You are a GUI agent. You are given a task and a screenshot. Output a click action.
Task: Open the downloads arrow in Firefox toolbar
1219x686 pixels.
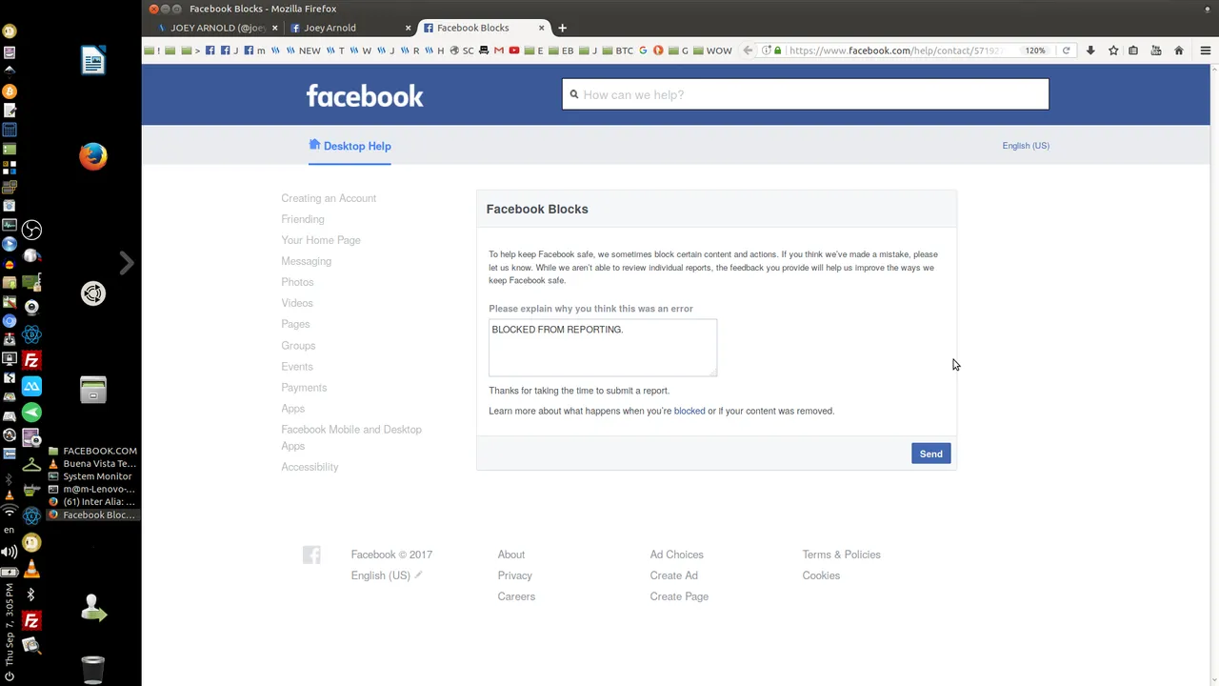pyautogui.click(x=1090, y=50)
